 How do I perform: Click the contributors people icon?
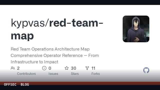point(13,68)
